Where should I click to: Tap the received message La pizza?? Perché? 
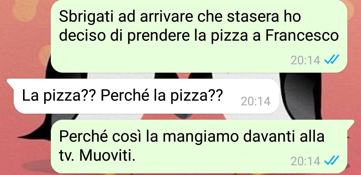click(x=147, y=96)
